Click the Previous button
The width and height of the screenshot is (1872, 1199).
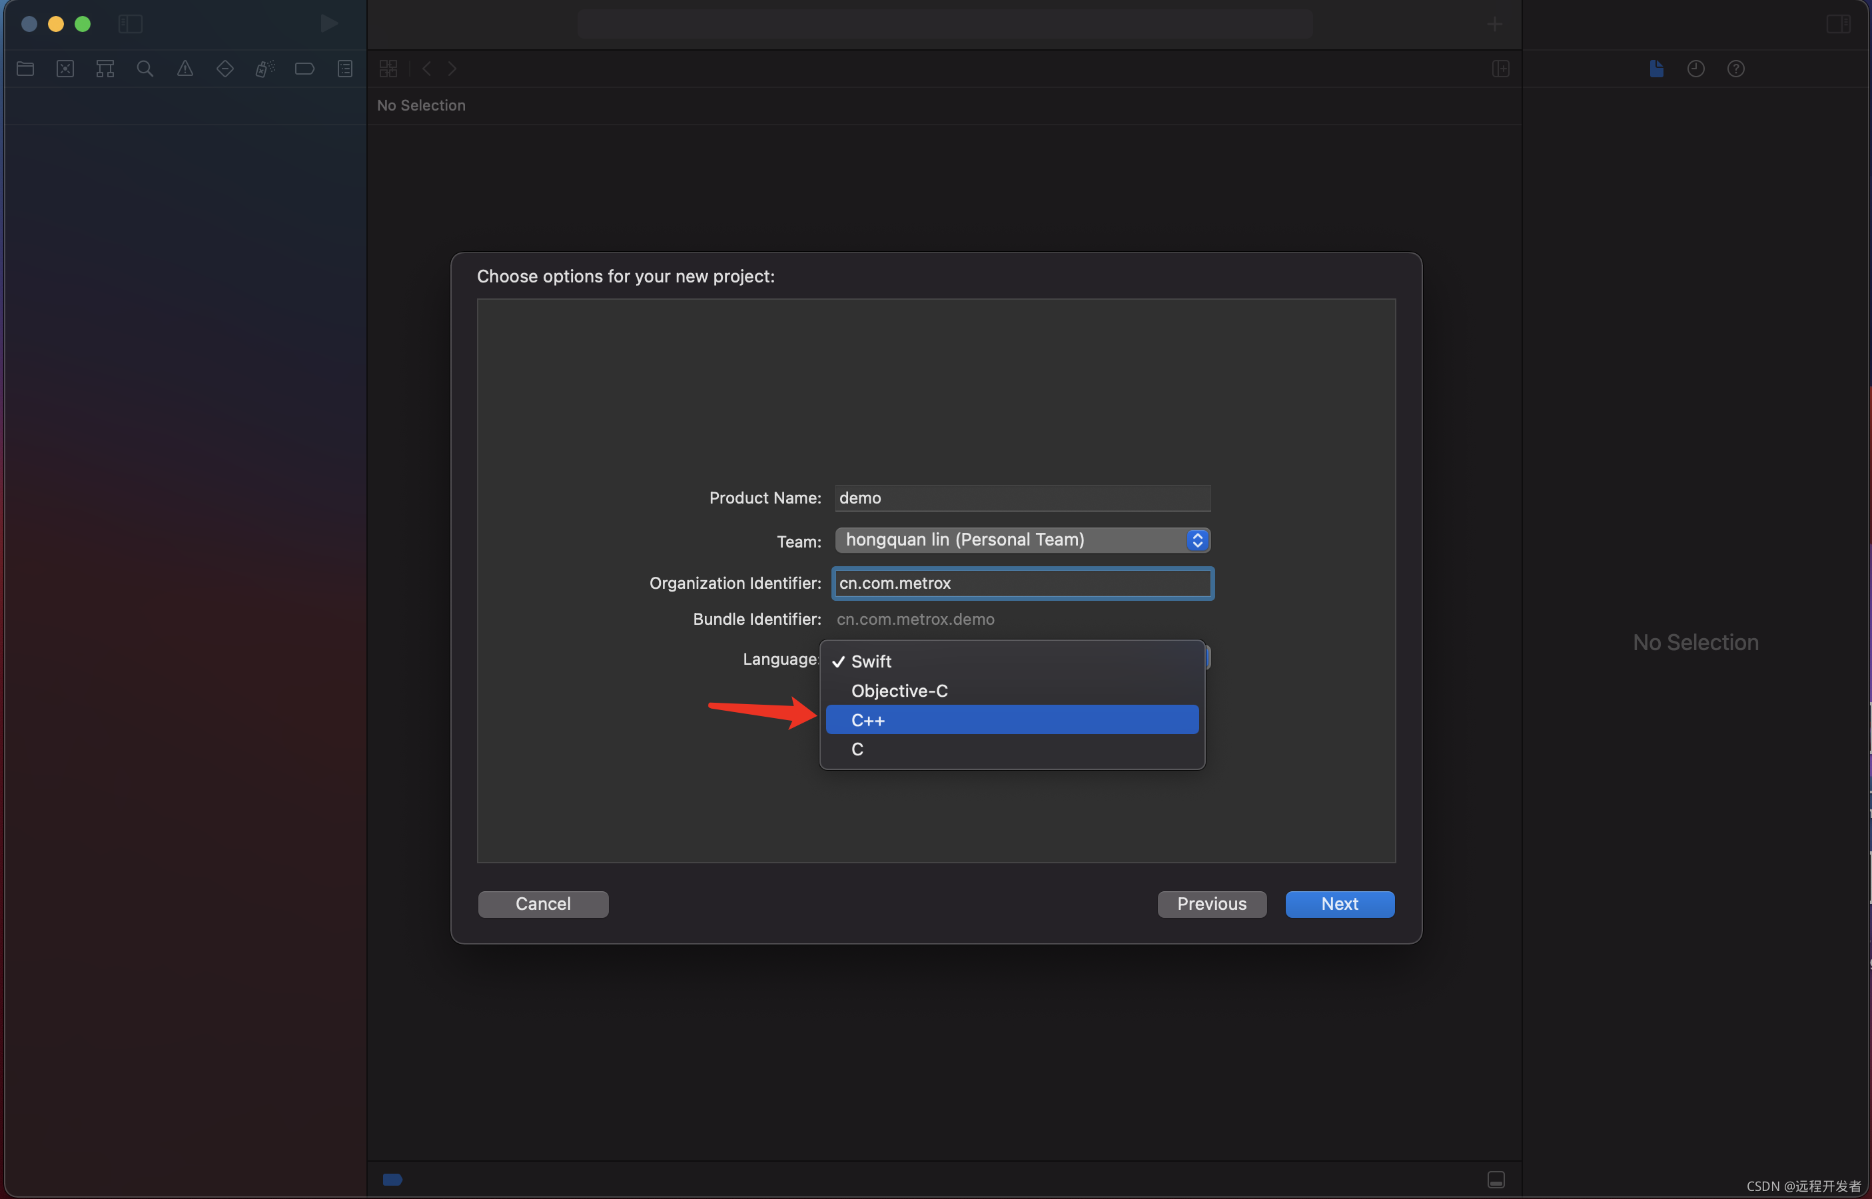pyautogui.click(x=1212, y=904)
